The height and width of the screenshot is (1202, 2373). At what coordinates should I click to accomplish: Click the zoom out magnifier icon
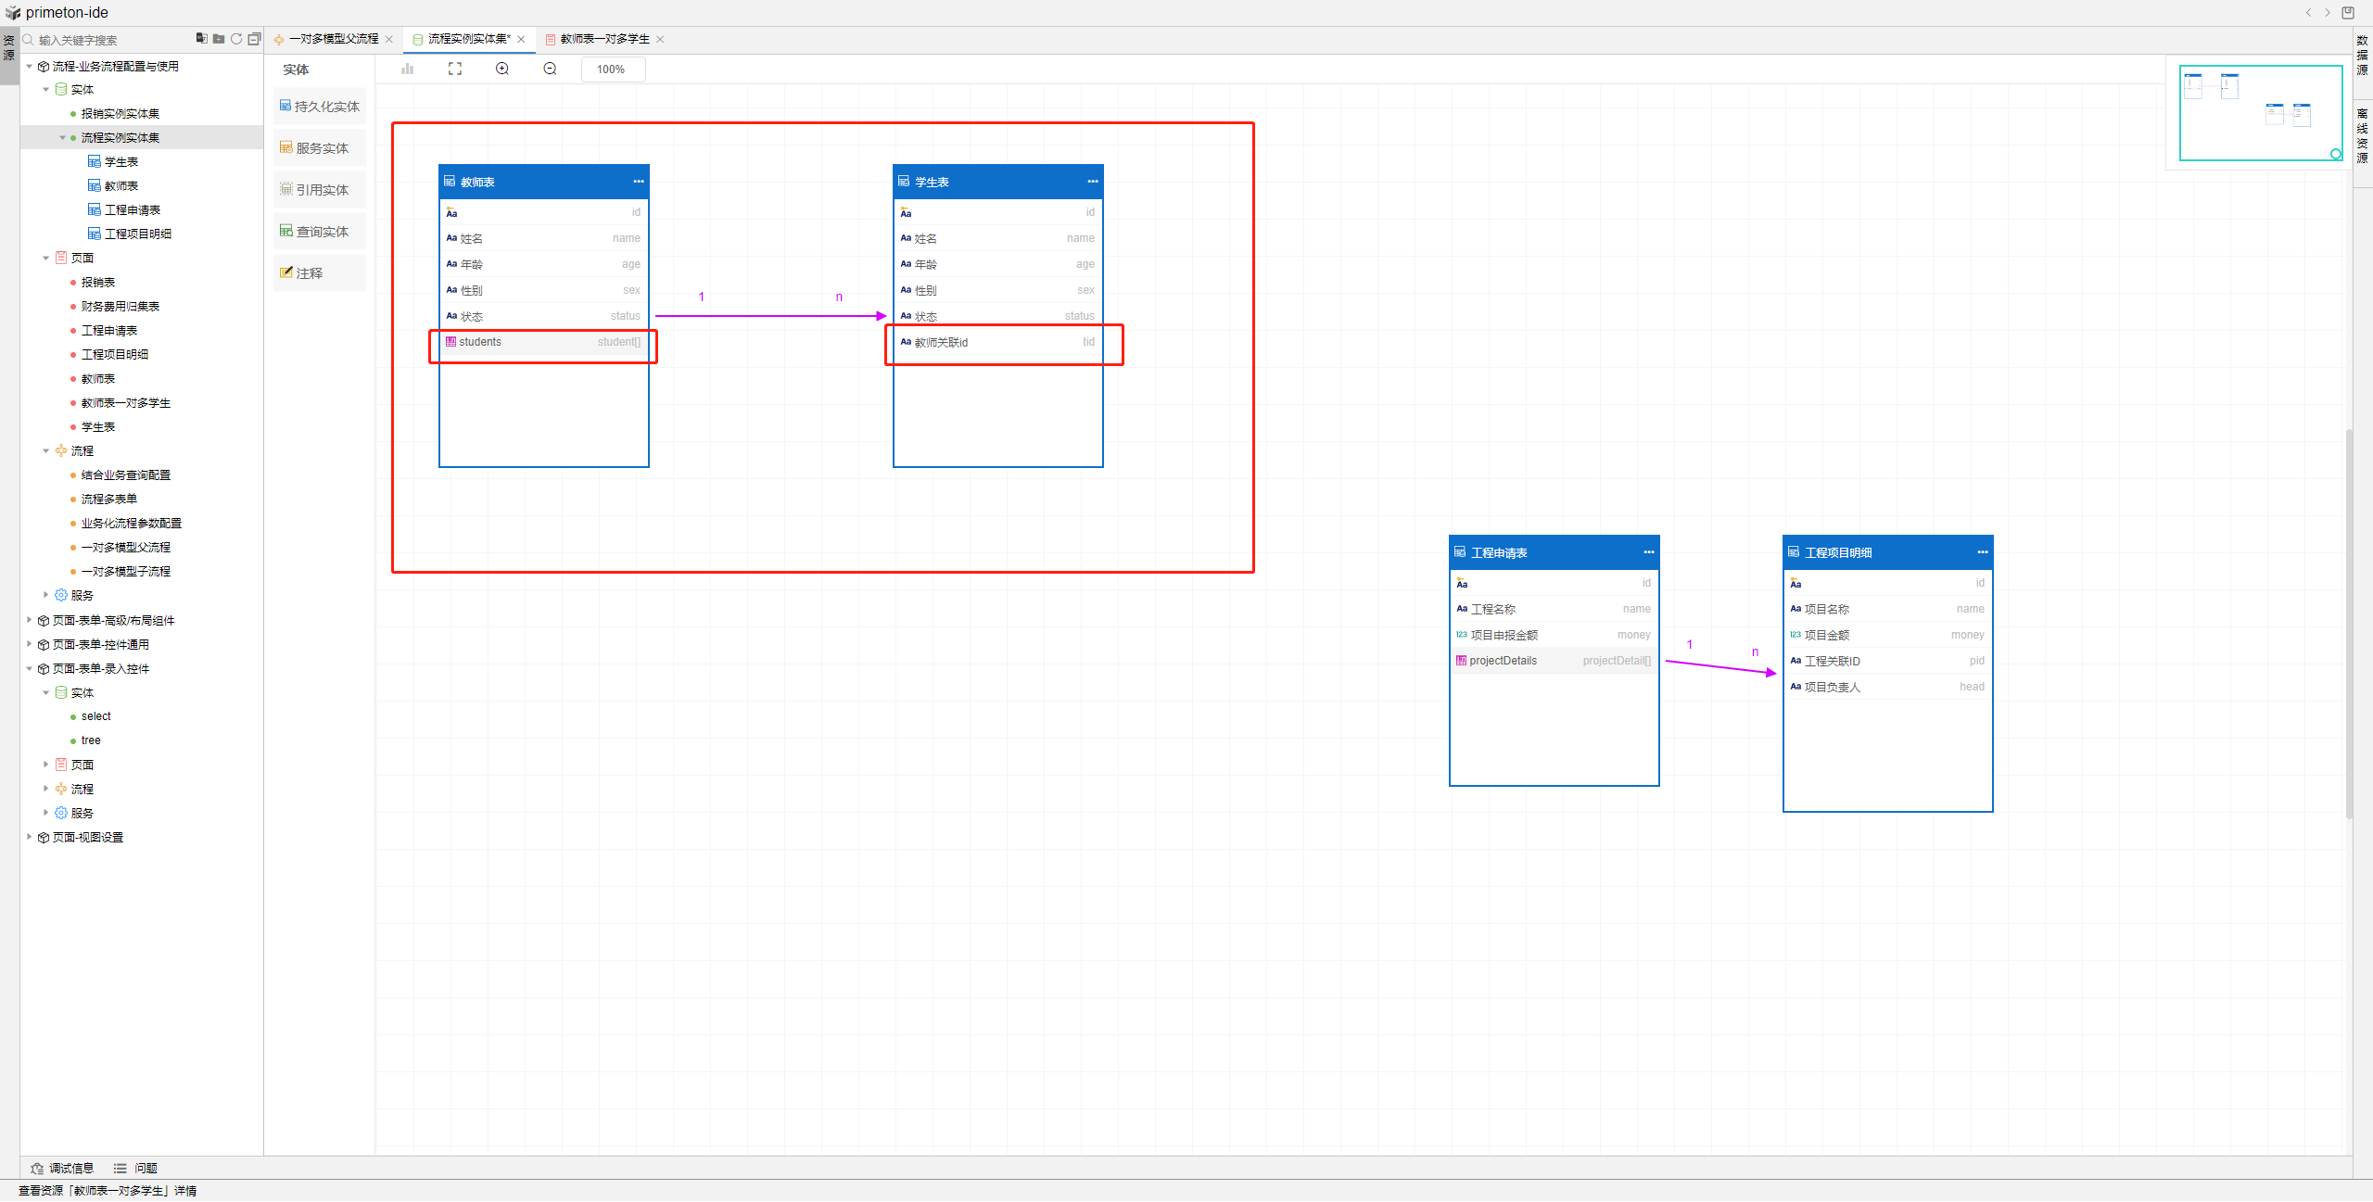pyautogui.click(x=550, y=69)
